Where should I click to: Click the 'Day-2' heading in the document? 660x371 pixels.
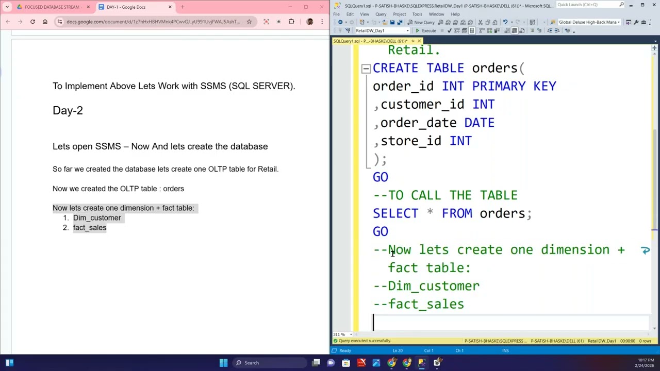click(x=68, y=110)
